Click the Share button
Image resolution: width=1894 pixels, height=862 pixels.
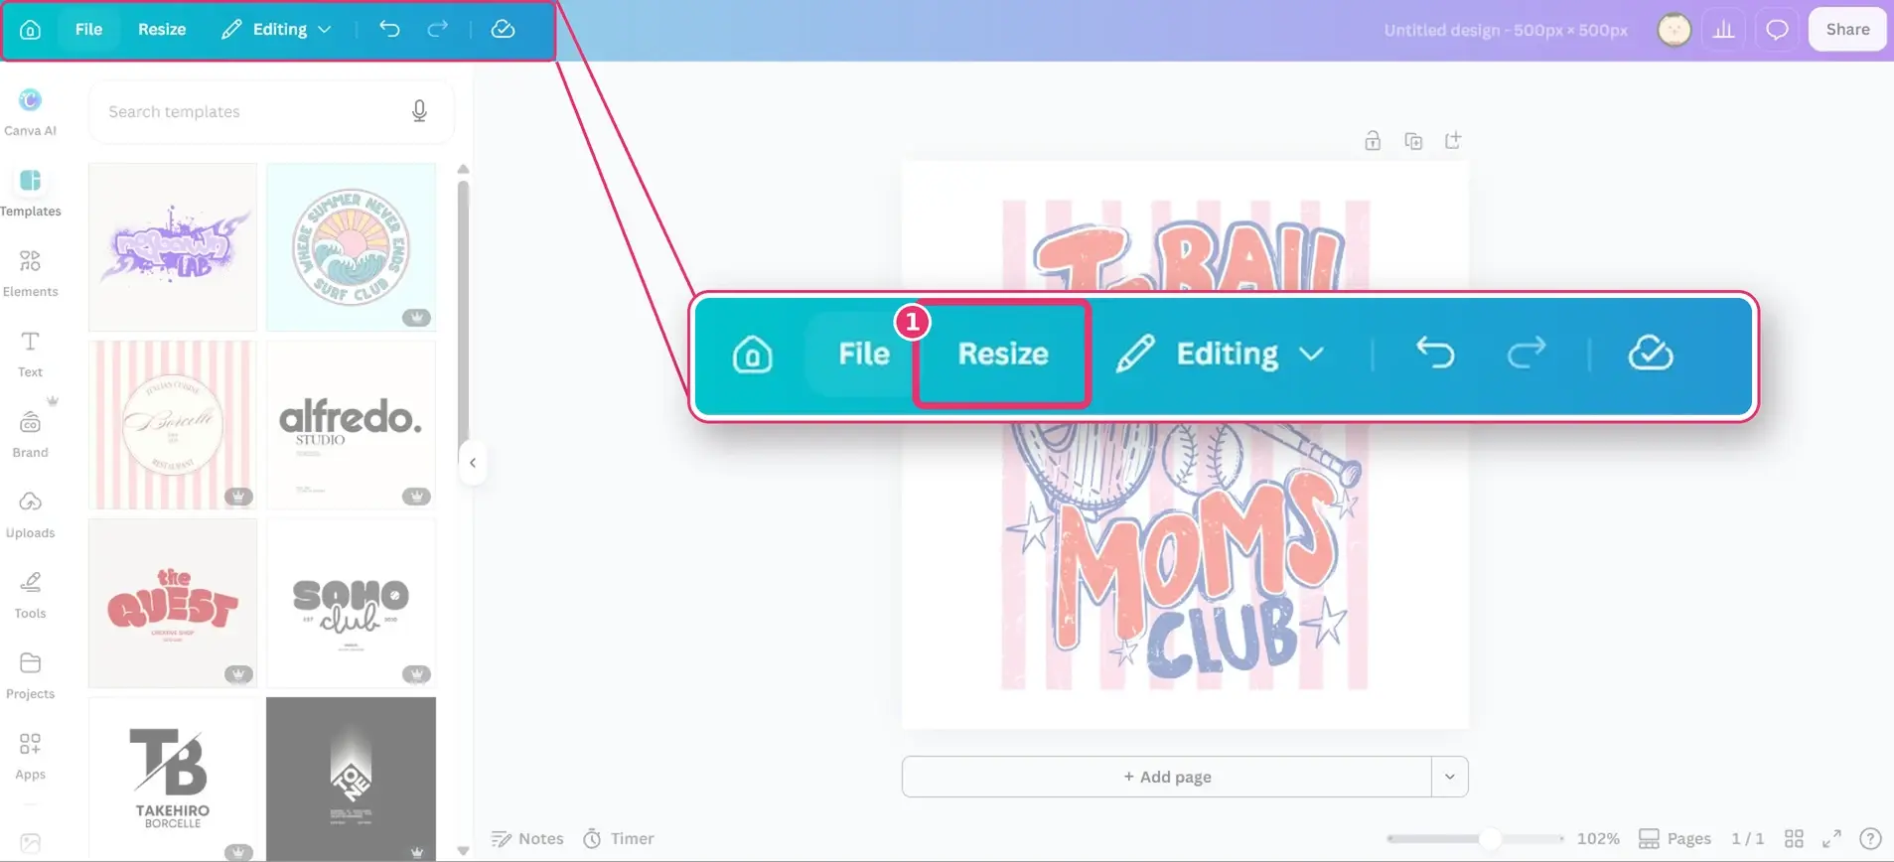1847,30
